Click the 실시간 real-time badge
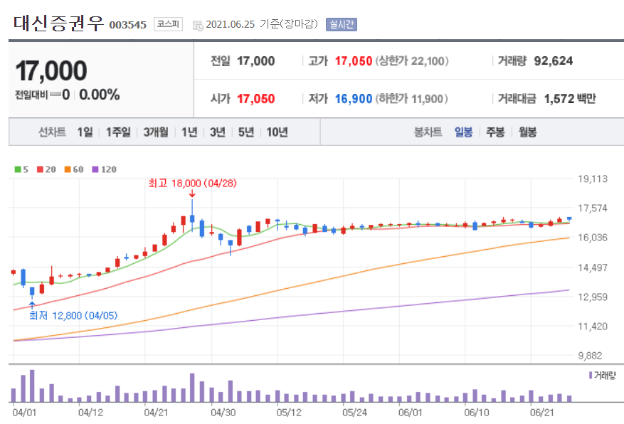Screen dimensions: 624x424 tap(341, 24)
